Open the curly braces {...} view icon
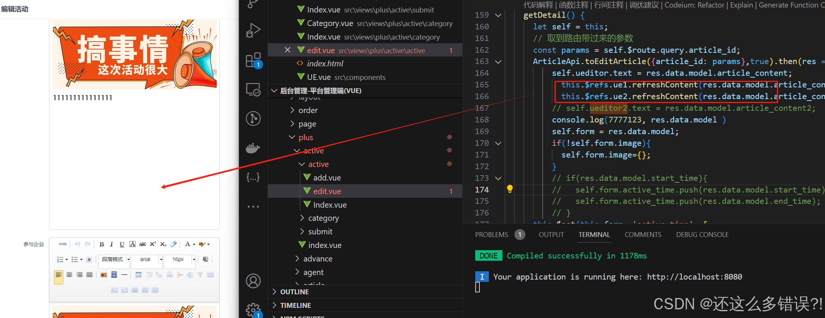This screenshot has width=825, height=318. coord(253,177)
